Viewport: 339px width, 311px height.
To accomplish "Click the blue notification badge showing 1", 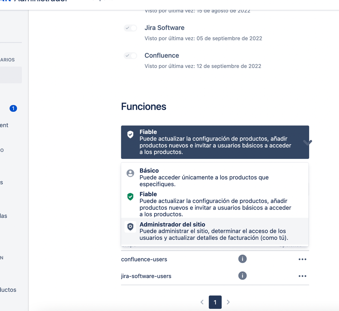I will click(x=13, y=108).
